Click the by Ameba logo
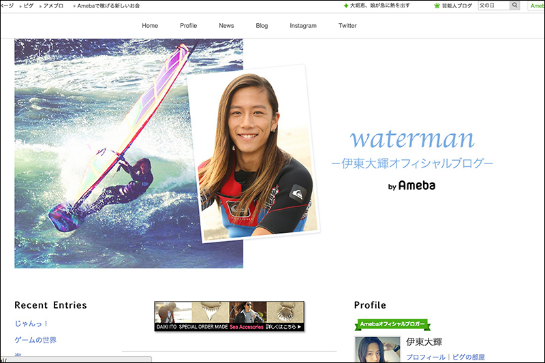 click(x=411, y=185)
